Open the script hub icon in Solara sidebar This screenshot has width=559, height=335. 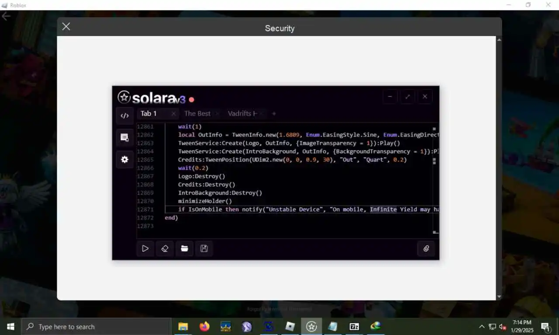tap(124, 137)
